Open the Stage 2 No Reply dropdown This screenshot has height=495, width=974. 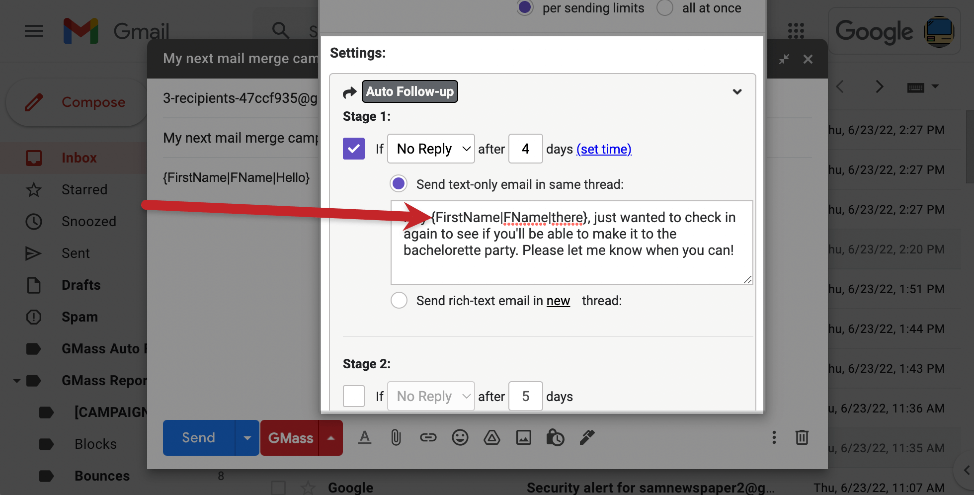tap(431, 396)
